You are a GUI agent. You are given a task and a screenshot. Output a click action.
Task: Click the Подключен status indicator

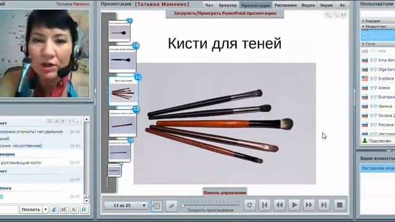pyautogui.click(x=376, y=141)
